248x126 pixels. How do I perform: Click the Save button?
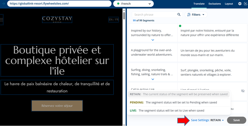tap(236, 120)
